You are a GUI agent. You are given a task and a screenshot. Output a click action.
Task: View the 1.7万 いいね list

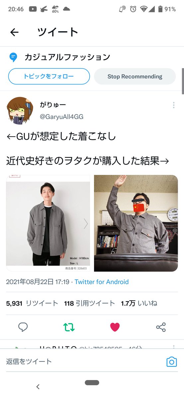coord(139,303)
